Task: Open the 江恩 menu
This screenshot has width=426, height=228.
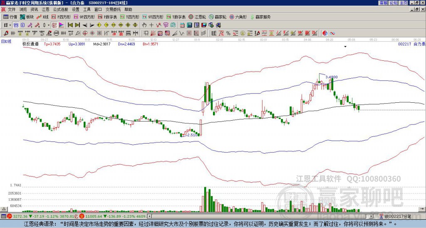Action: coord(45,10)
